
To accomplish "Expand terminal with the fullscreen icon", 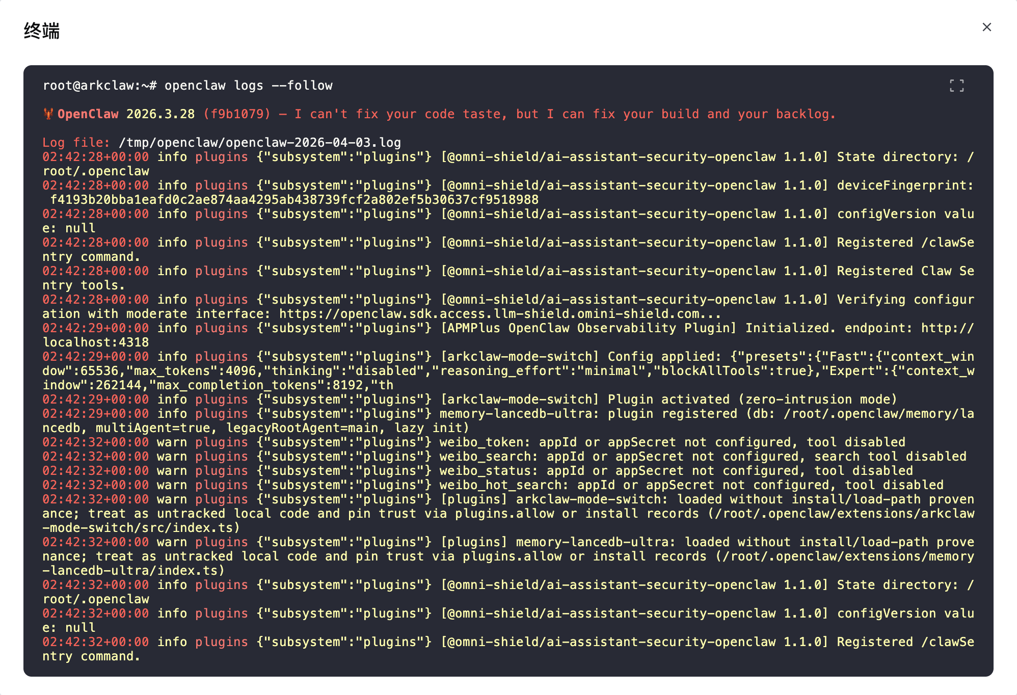I will click(x=956, y=86).
